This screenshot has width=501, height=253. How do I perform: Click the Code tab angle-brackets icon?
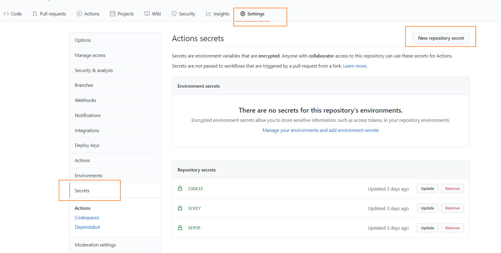pos(6,14)
